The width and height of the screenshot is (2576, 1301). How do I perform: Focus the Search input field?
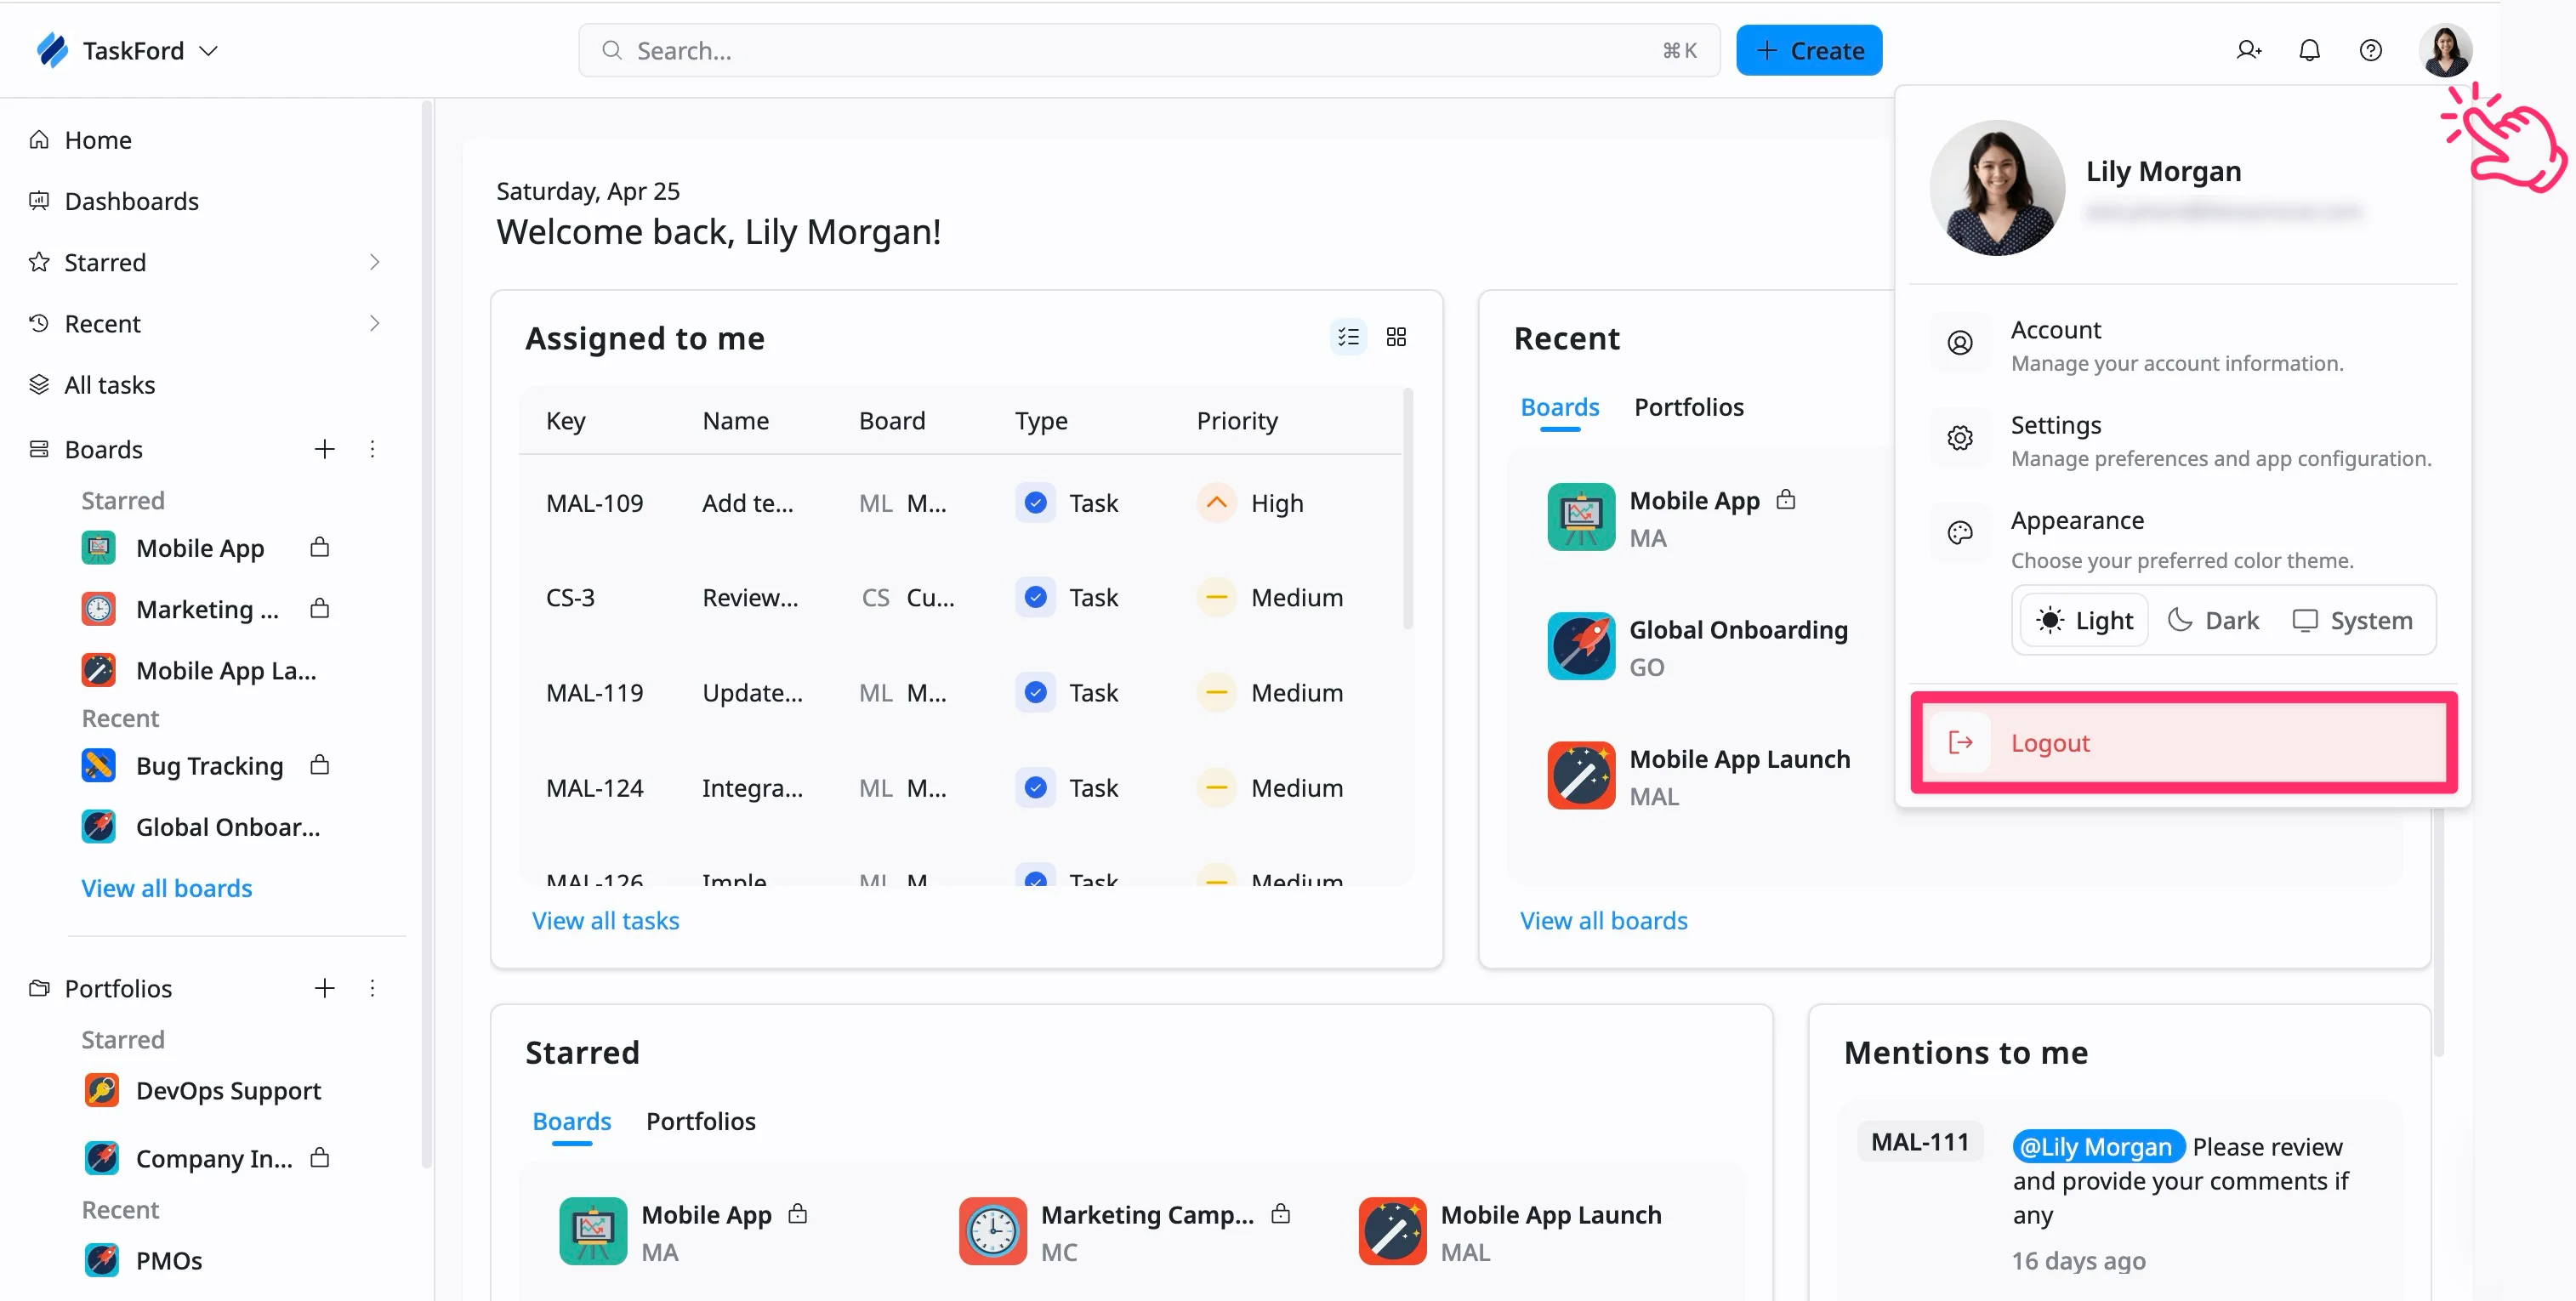pos(1149,50)
